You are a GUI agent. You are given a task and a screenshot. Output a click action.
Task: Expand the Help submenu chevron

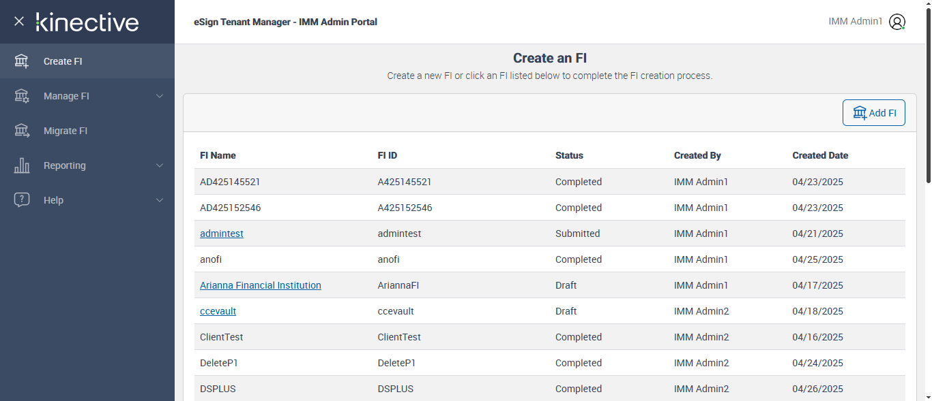[160, 200]
